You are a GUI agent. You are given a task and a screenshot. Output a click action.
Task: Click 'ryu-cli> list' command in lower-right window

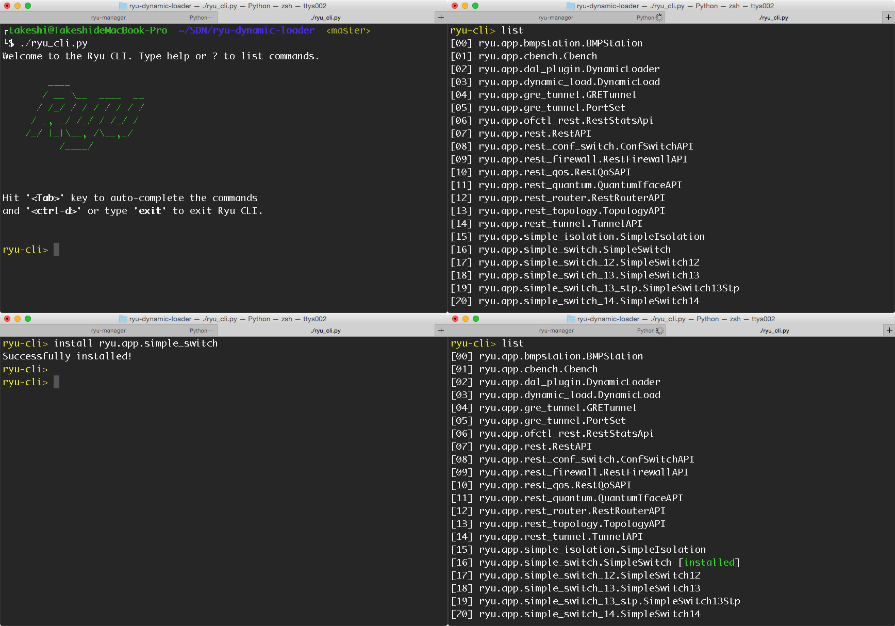(x=487, y=343)
